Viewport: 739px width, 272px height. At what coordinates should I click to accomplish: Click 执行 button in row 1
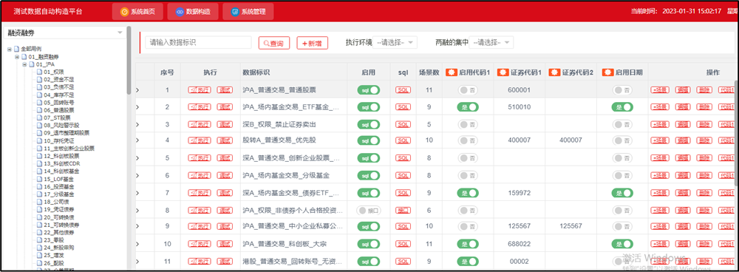tap(200, 90)
